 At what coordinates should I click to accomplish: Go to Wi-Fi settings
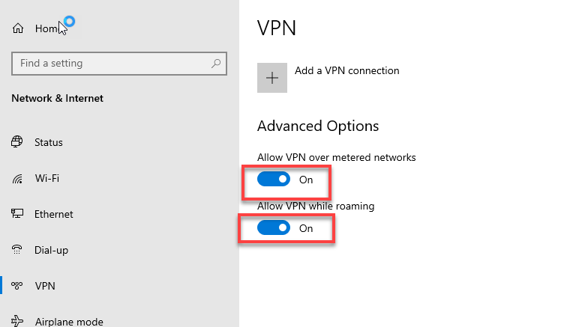[47, 178]
